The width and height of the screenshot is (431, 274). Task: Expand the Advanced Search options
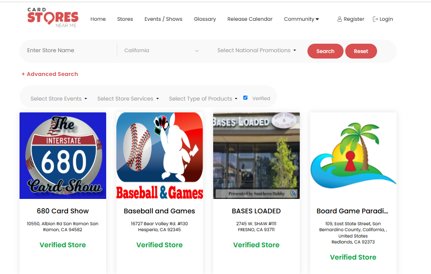[x=50, y=74]
